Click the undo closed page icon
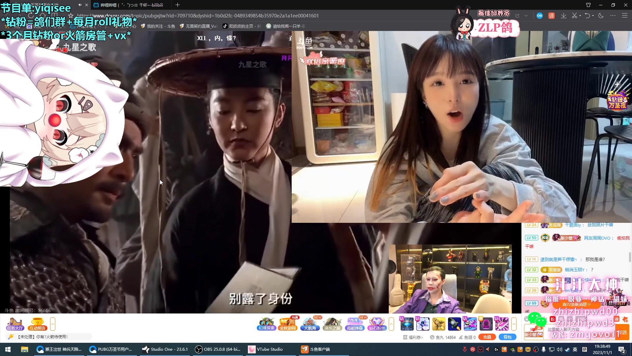 pos(587,15)
